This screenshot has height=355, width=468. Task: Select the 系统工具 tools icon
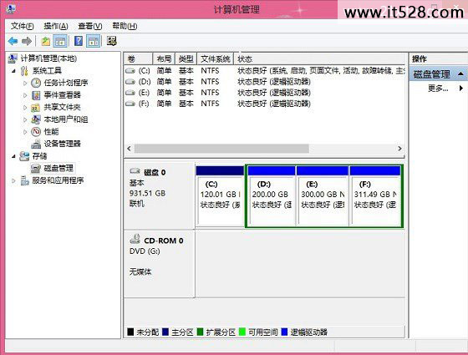pyautogui.click(x=24, y=71)
